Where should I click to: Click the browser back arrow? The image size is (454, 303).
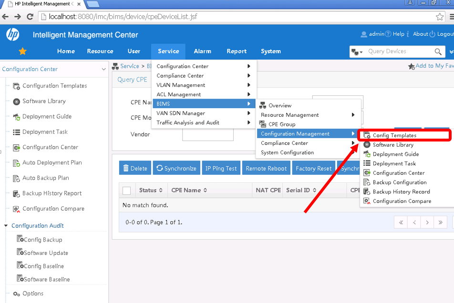pos(5,17)
